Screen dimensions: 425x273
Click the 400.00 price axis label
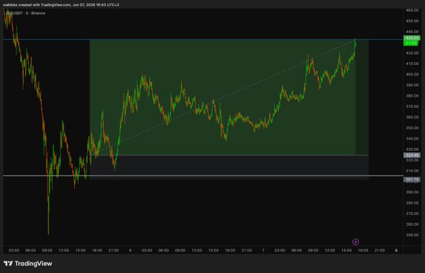coord(412,74)
